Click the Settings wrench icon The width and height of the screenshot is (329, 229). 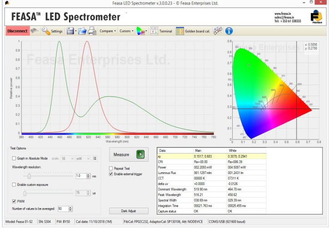coord(46,31)
